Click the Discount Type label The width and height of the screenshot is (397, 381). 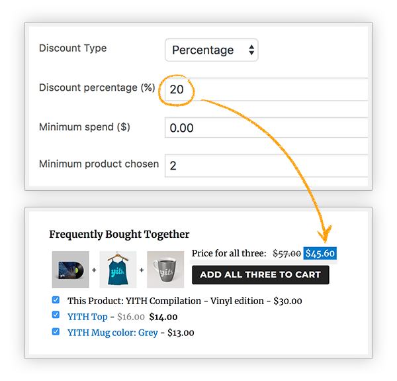pos(73,48)
